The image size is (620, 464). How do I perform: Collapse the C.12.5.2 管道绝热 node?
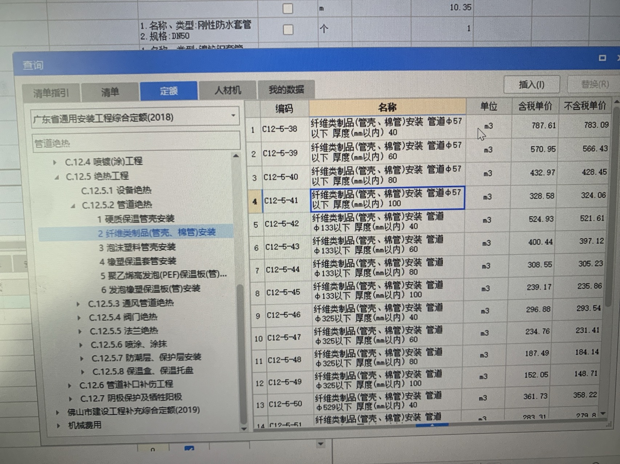[73, 206]
